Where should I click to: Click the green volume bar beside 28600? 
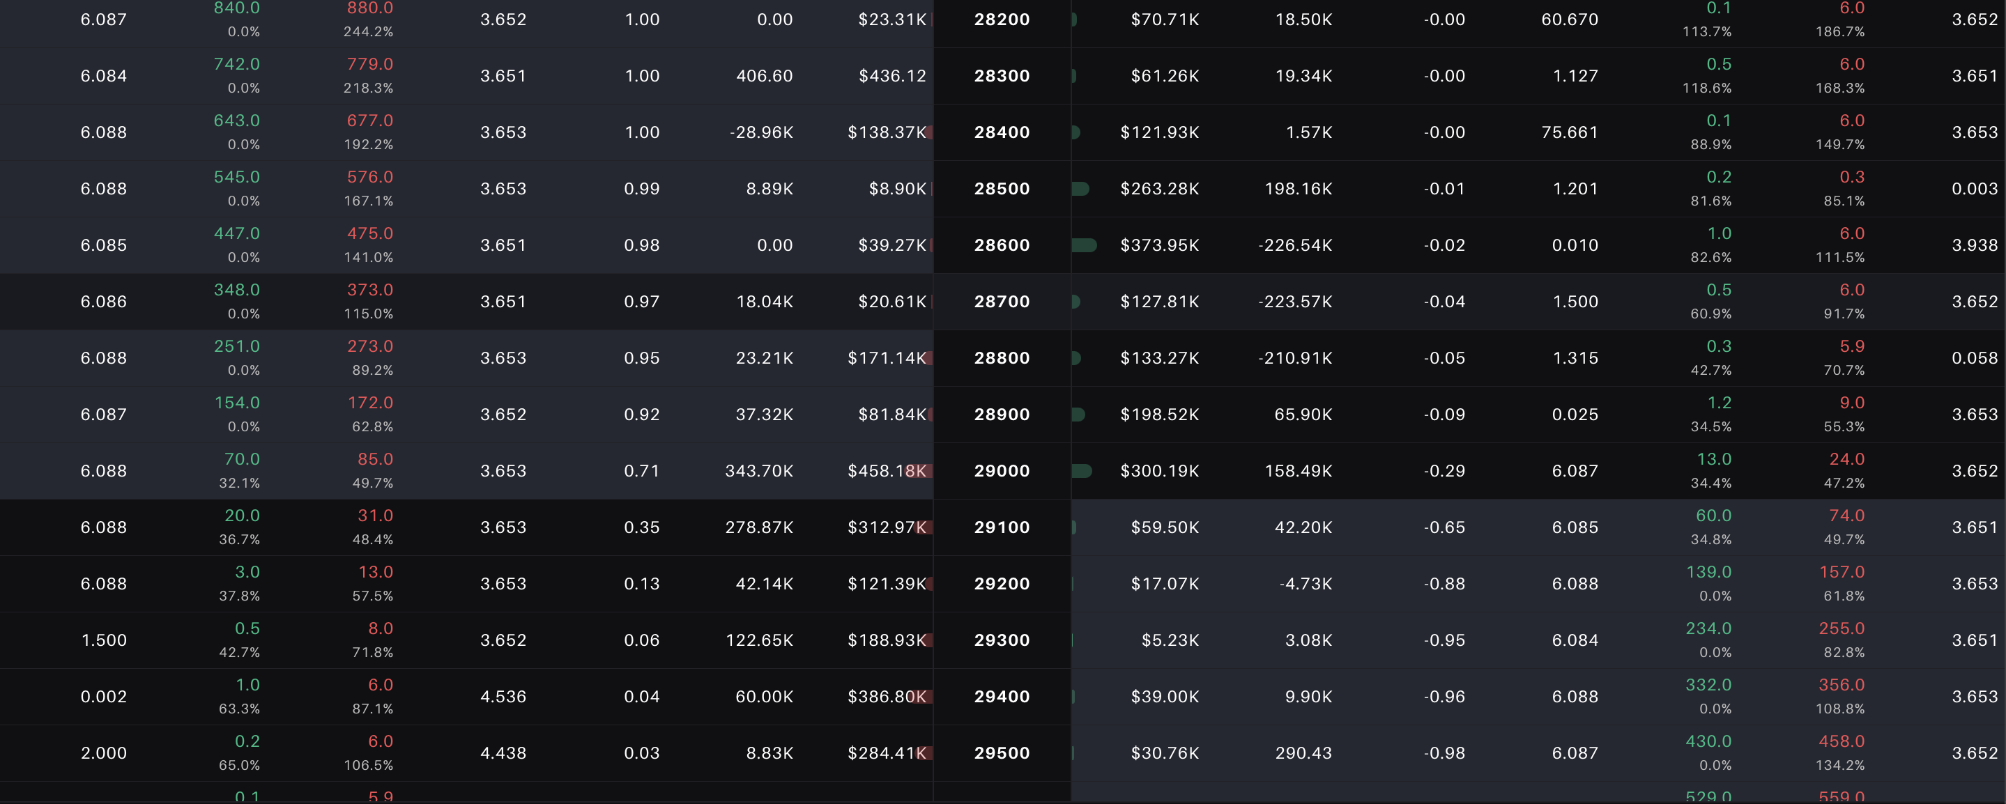click(1084, 245)
